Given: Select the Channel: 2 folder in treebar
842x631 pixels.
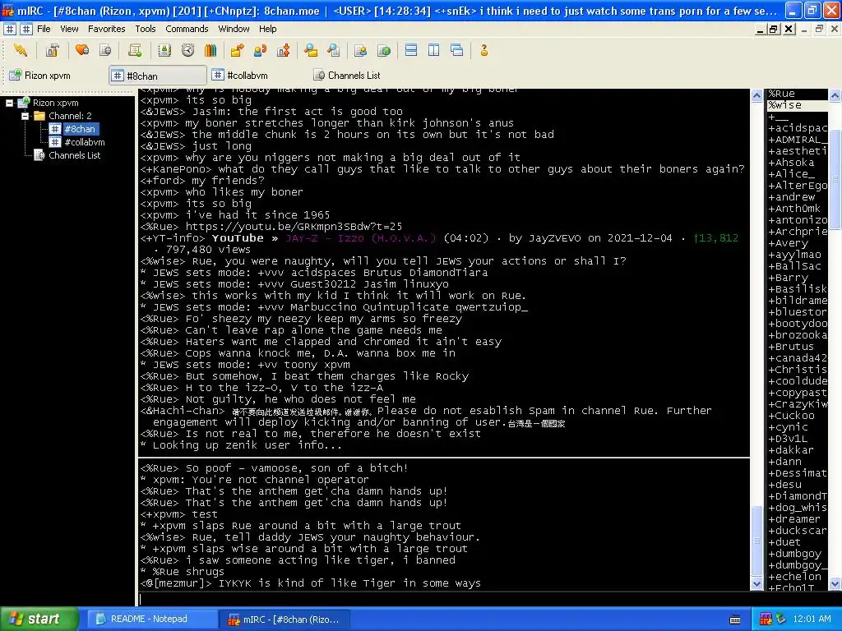Looking at the screenshot, I should pos(70,116).
